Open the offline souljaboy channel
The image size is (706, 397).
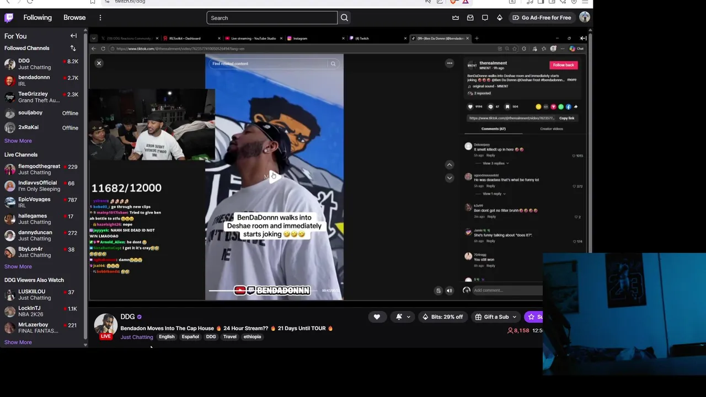pos(42,113)
